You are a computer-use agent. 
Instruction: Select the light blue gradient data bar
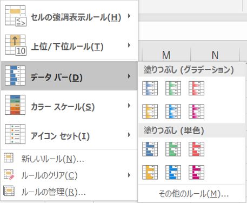pos(173,112)
